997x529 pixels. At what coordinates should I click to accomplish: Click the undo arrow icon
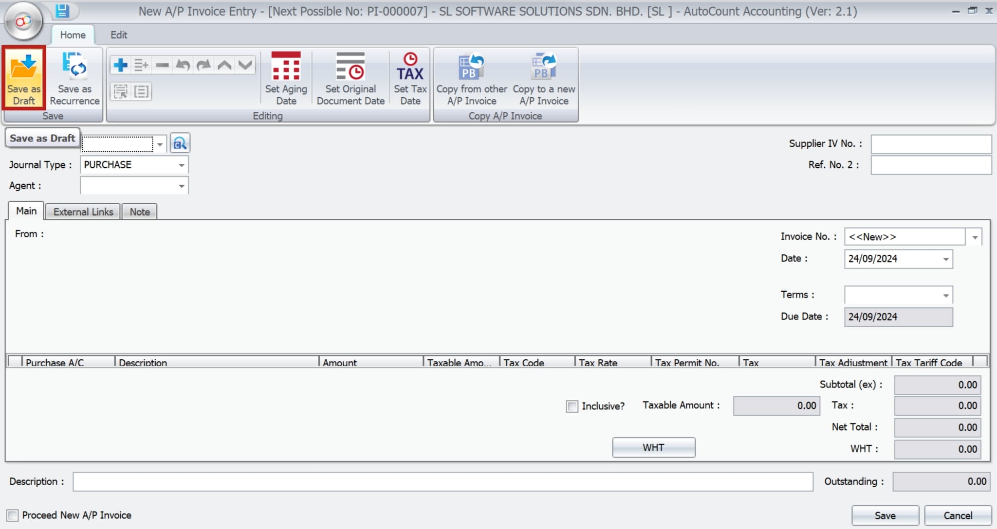point(183,65)
